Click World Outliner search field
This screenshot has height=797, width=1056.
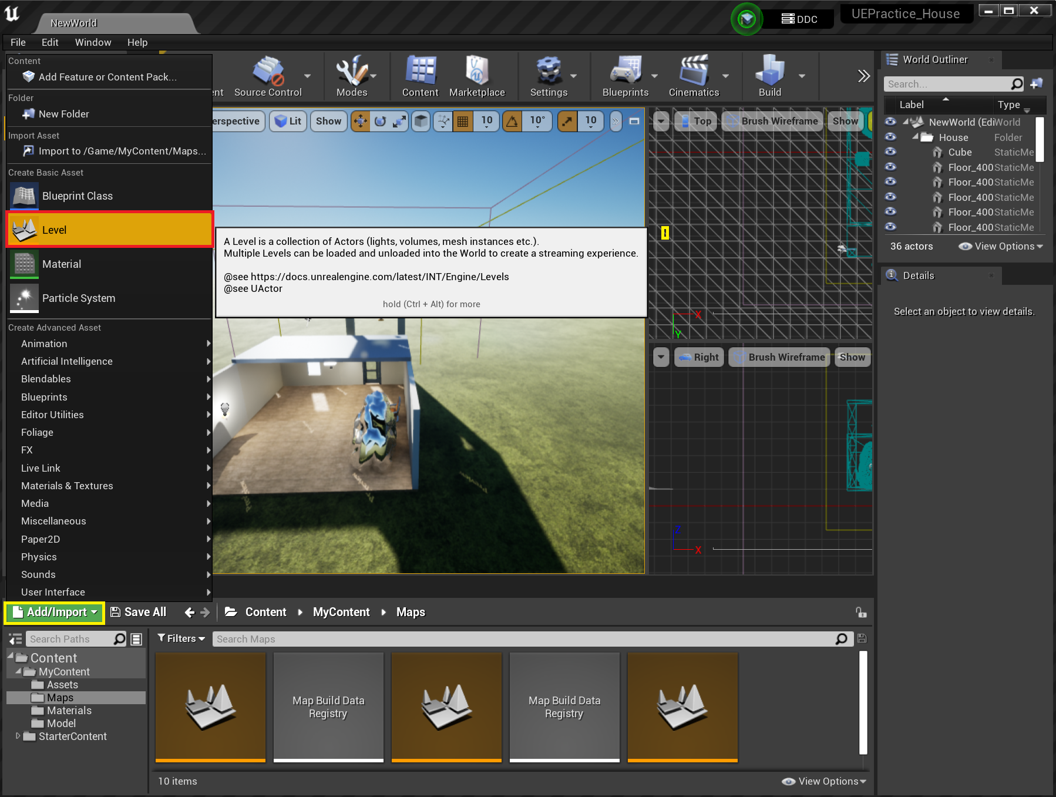[948, 84]
